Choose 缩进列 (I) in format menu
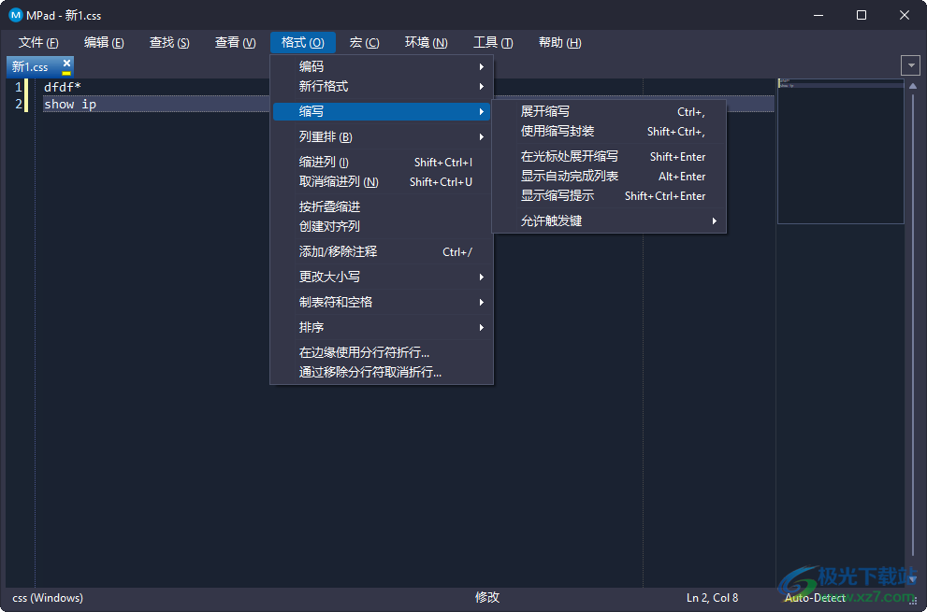 tap(382, 162)
